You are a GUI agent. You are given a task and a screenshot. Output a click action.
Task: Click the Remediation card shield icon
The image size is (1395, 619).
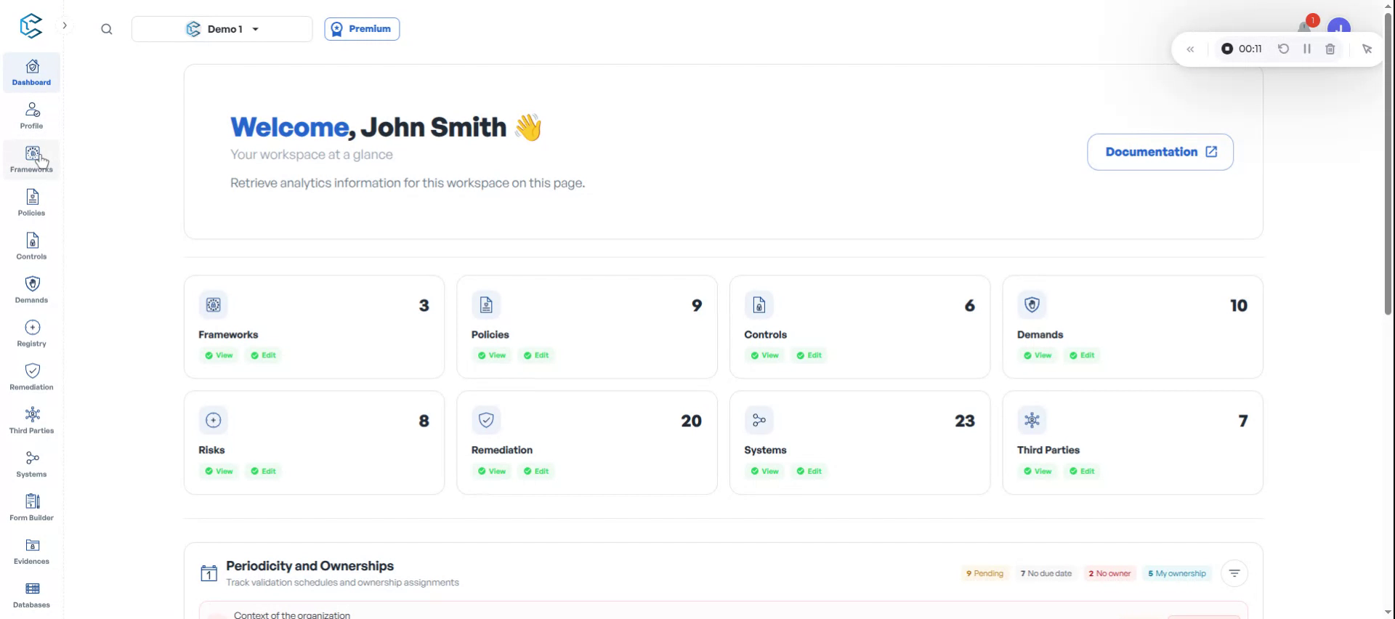486,420
